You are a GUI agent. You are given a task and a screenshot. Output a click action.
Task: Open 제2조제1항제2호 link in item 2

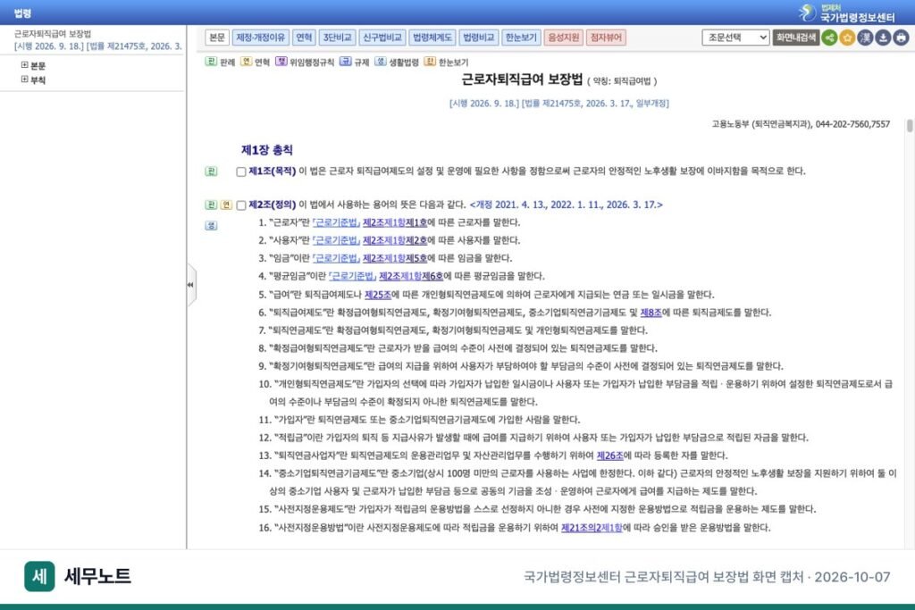[x=395, y=240]
